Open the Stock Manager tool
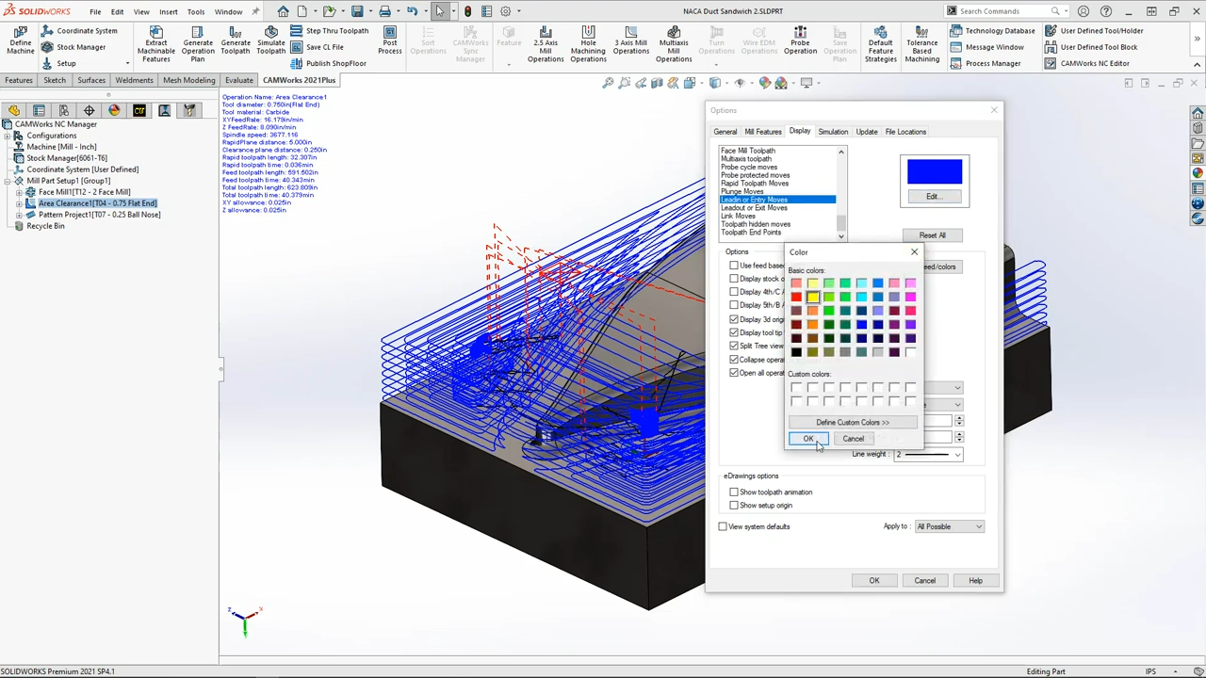 75,47
